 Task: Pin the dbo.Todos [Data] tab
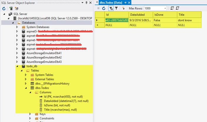(125, 3)
